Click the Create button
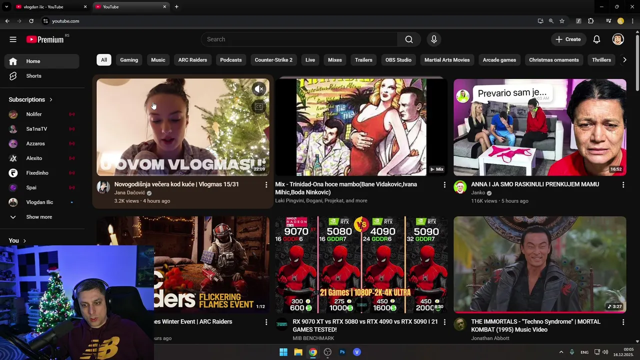The height and width of the screenshot is (360, 640). coord(568,39)
